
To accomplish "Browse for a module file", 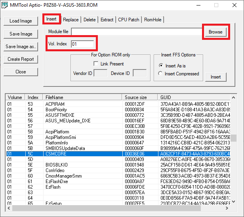I will [215, 32].
